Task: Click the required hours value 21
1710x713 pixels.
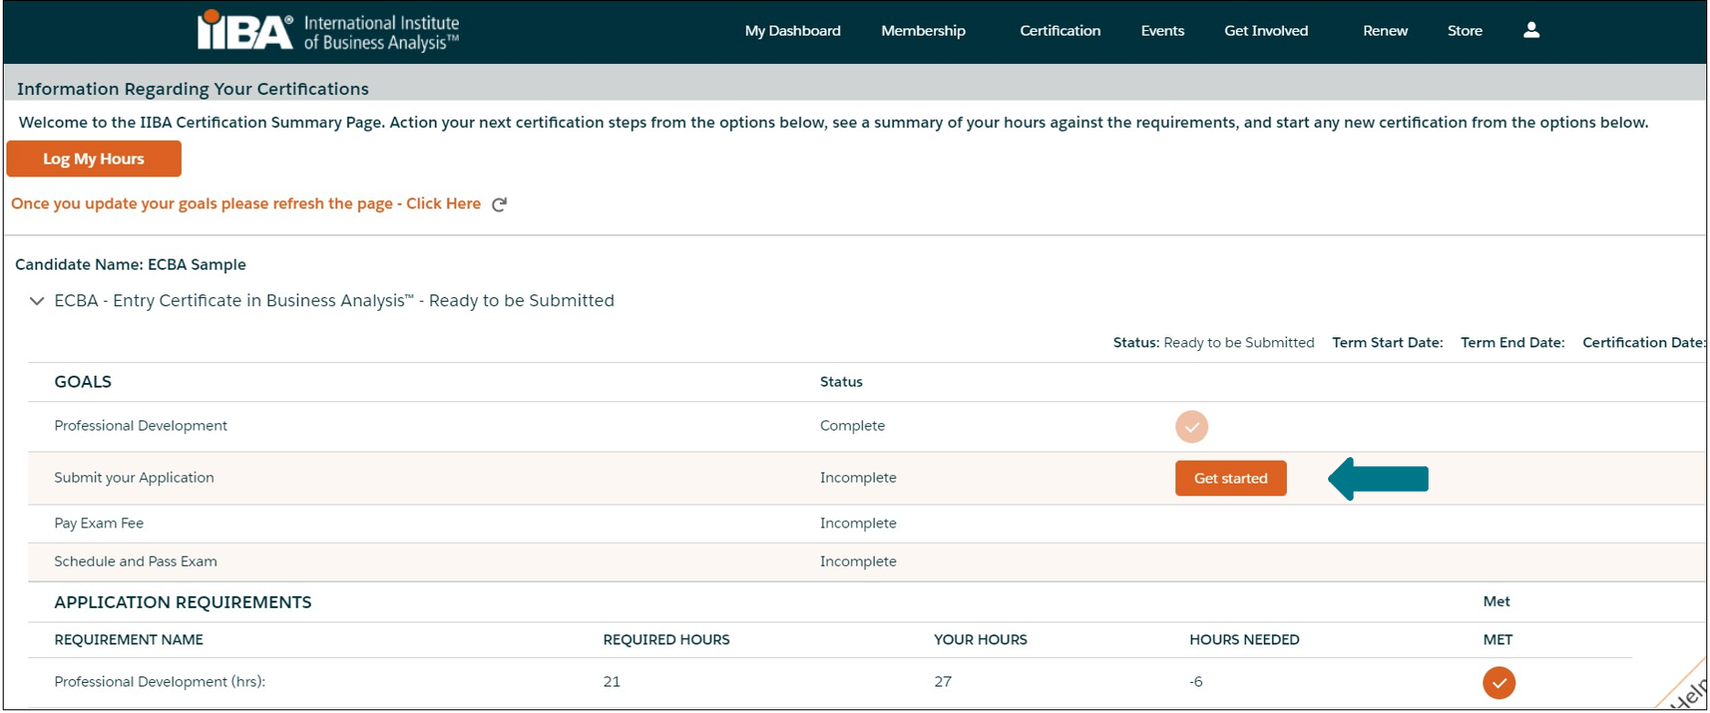Action: [611, 682]
